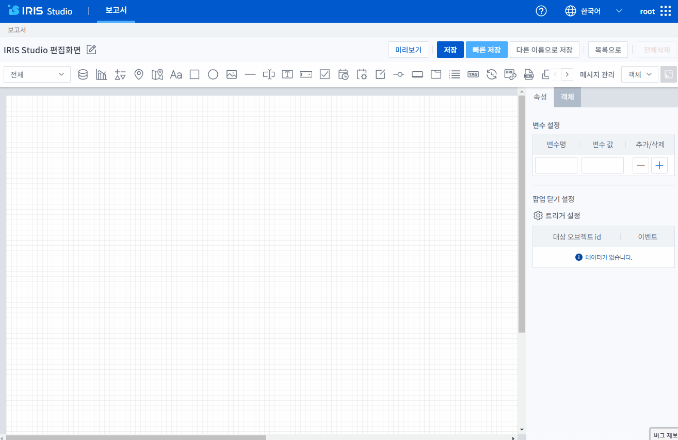The height and width of the screenshot is (440, 678).
Task: Select the URL link tool
Action: [x=510, y=74]
